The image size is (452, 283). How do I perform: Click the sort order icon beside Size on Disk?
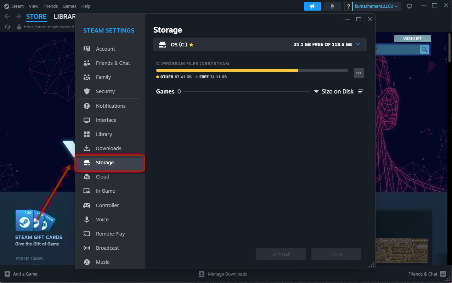coord(361,91)
